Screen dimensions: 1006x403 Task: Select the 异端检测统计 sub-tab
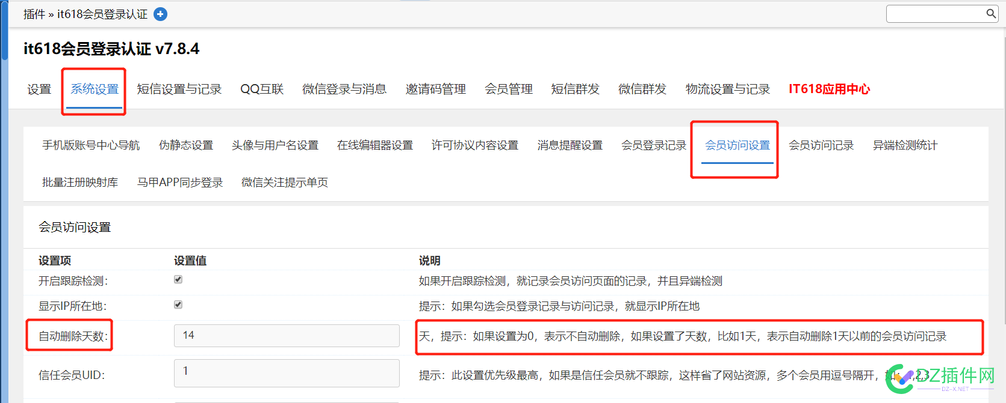pos(905,145)
